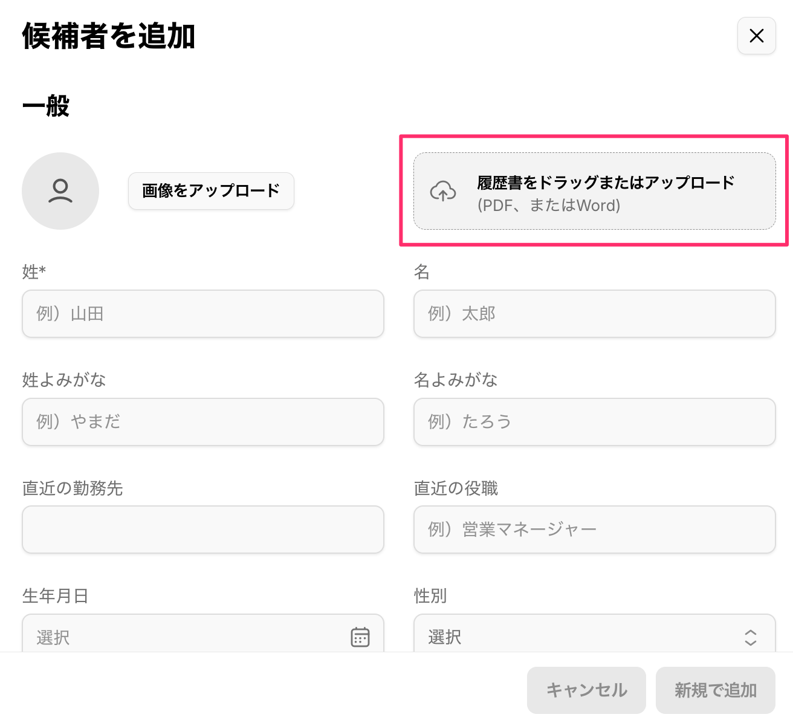
Task: Close the 候補者を追加 dialog with X
Action: coord(756,36)
